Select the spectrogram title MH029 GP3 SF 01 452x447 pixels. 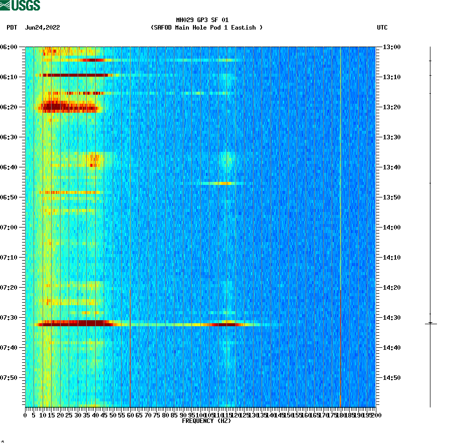(x=202, y=21)
